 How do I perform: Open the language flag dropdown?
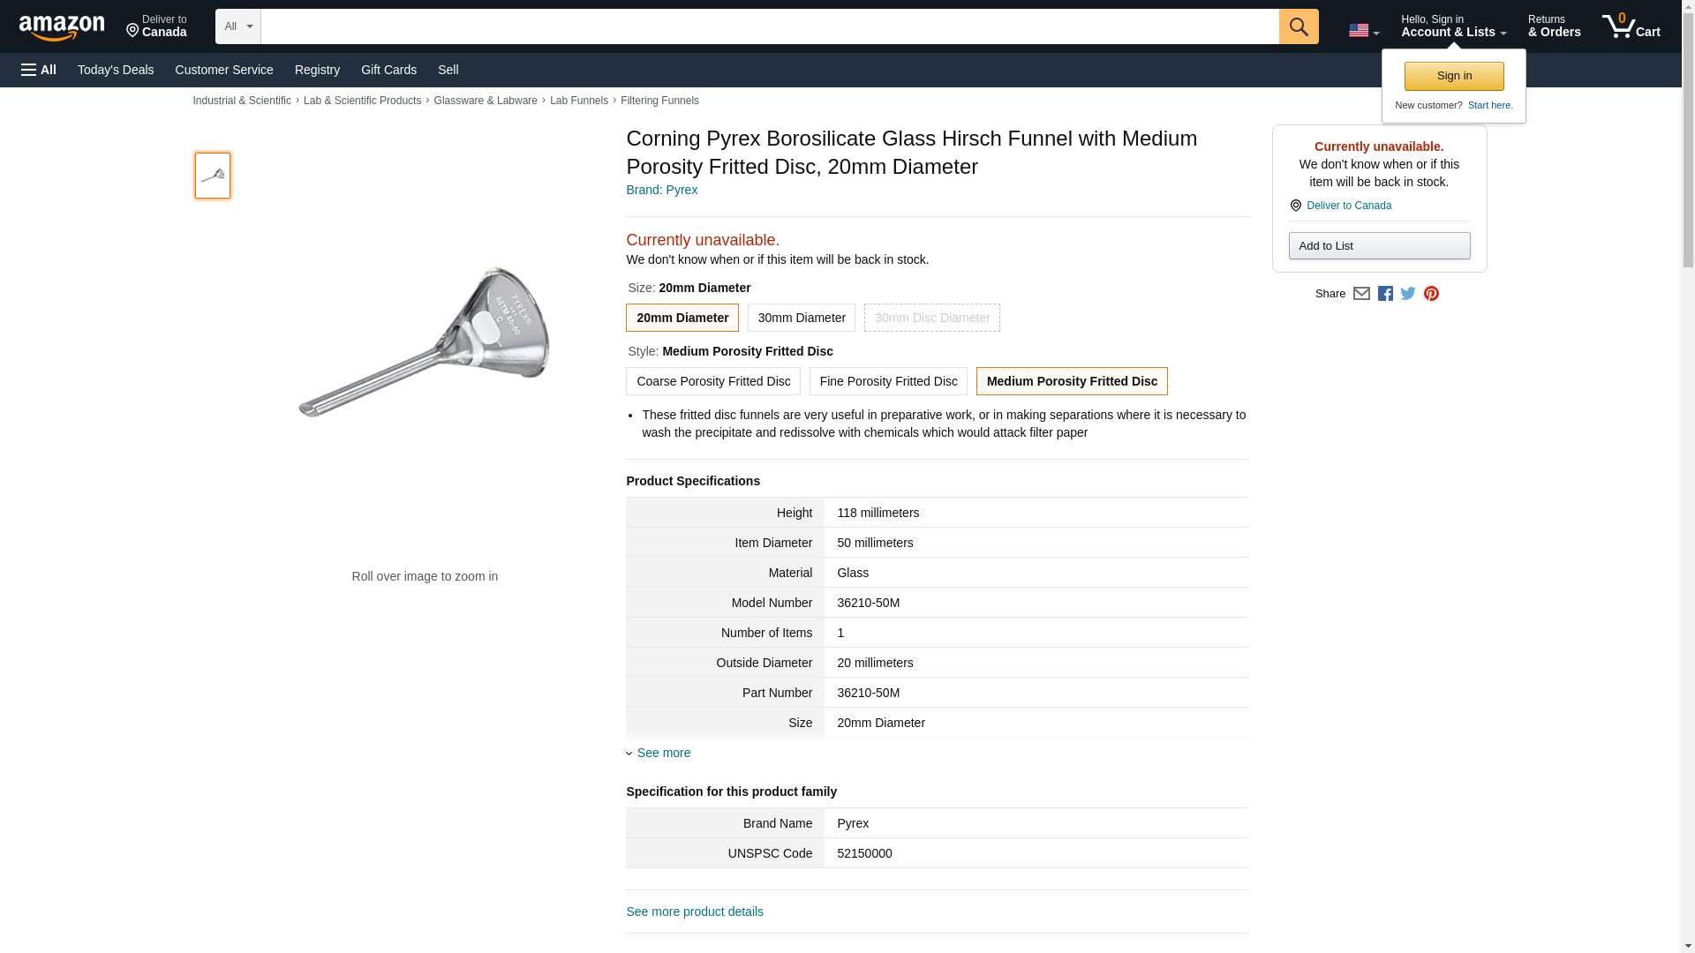coord(1363,31)
